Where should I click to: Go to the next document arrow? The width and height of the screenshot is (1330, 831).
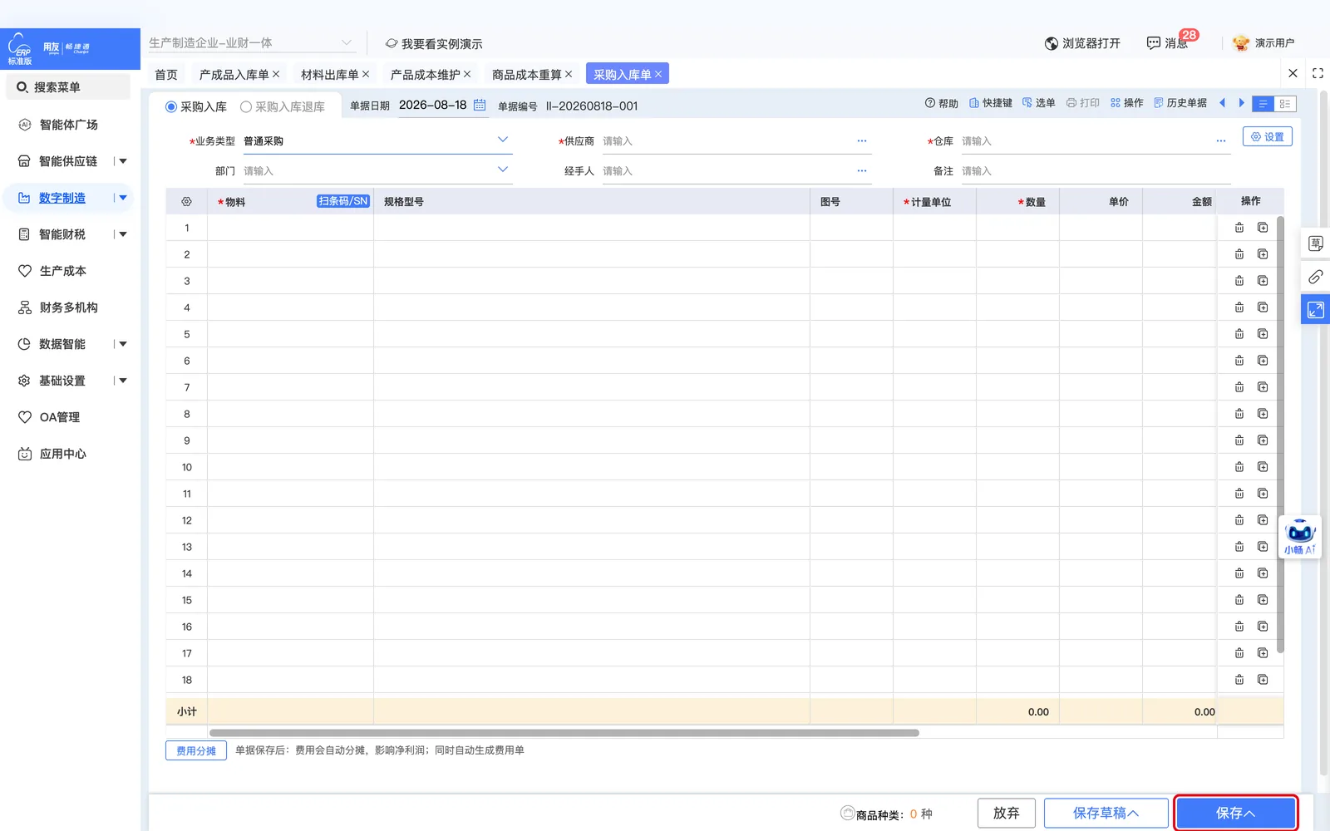pyautogui.click(x=1242, y=103)
